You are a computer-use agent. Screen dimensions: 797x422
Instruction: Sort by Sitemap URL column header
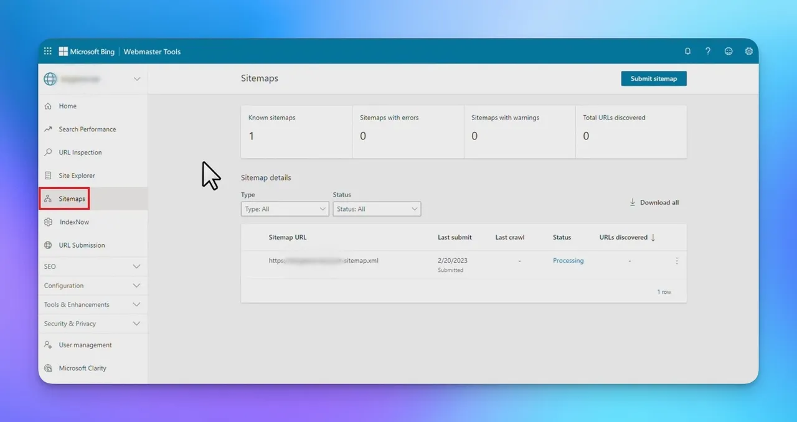[288, 237]
